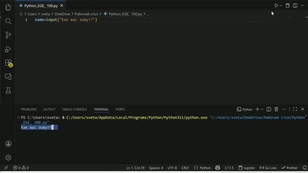Click the Copilot status icon
The height and width of the screenshot is (173, 308).
pos(218,168)
